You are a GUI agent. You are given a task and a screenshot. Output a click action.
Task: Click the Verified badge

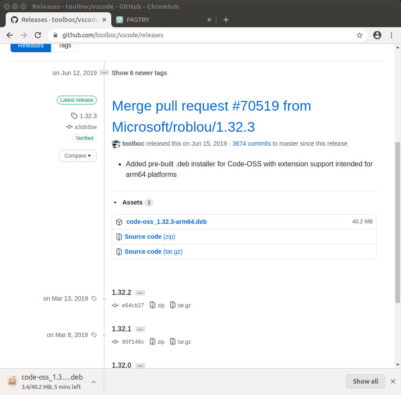click(x=84, y=138)
